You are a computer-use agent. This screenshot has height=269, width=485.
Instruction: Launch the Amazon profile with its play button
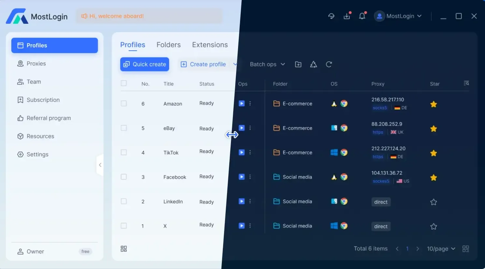(x=241, y=103)
